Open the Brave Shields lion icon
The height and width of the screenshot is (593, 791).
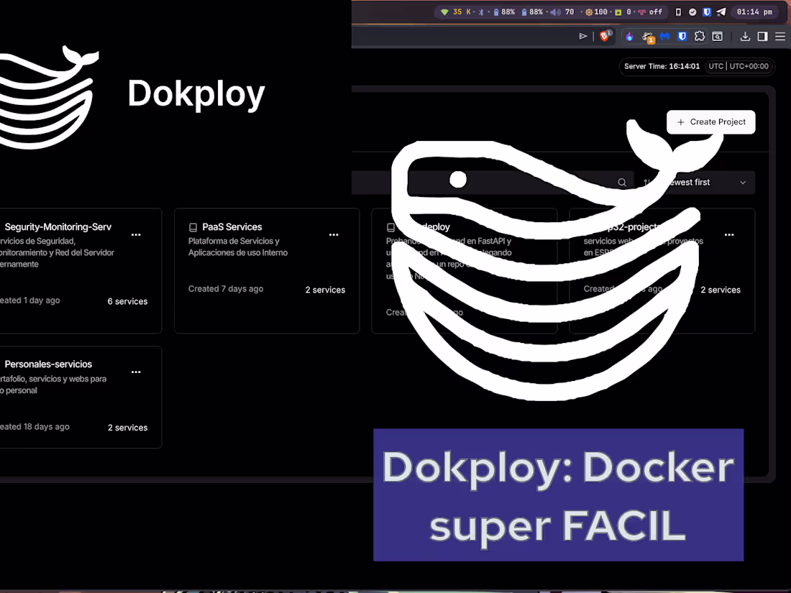605,36
